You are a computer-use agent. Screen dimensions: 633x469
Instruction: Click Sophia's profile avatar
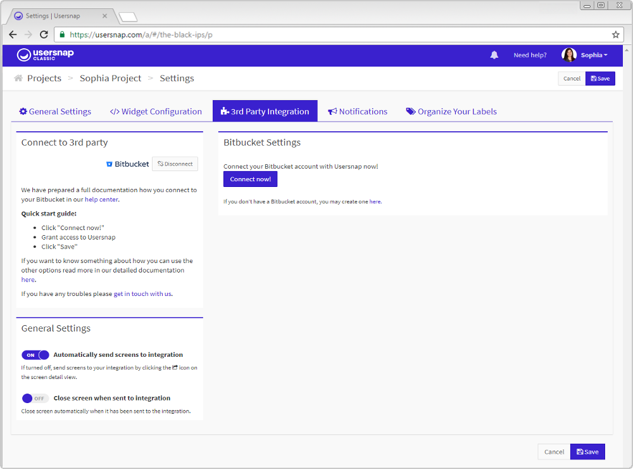pos(569,55)
